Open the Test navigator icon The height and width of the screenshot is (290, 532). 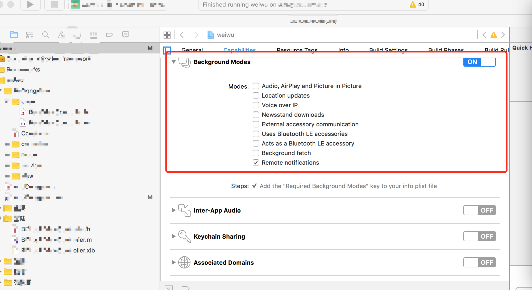[77, 35]
